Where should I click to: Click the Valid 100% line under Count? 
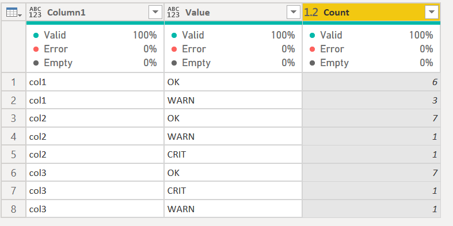pyautogui.click(x=371, y=35)
